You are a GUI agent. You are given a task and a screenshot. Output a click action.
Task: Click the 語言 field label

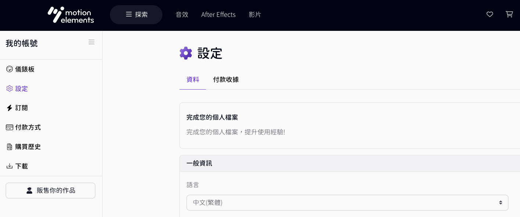tap(193, 185)
